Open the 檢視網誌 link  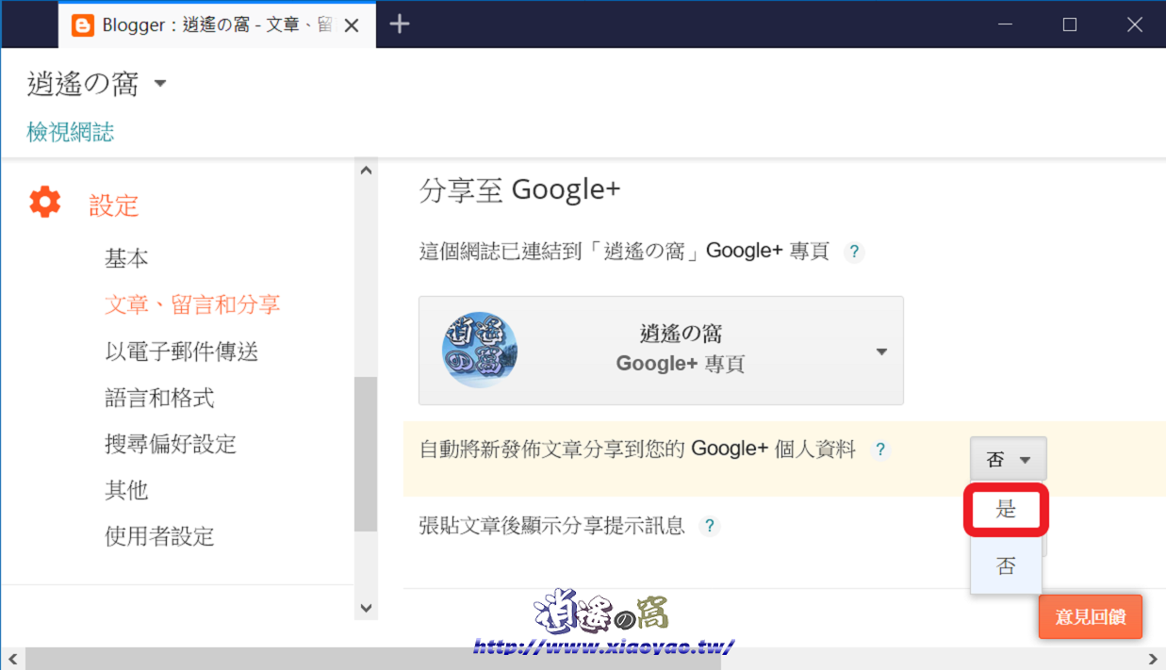(x=71, y=132)
